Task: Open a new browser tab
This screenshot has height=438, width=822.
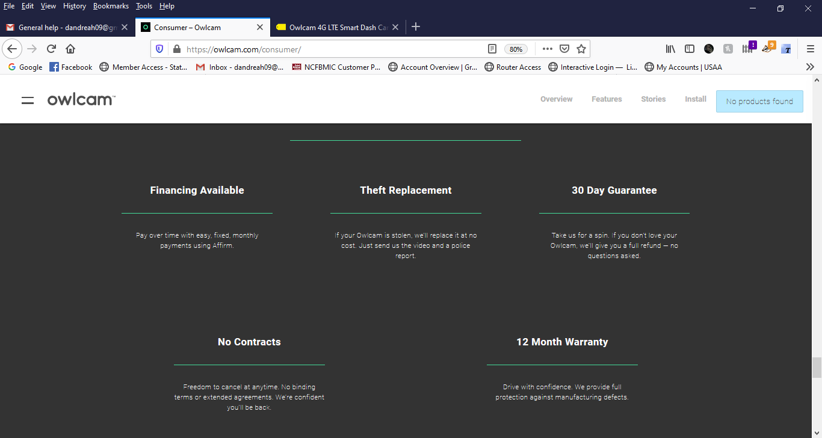Action: (416, 27)
